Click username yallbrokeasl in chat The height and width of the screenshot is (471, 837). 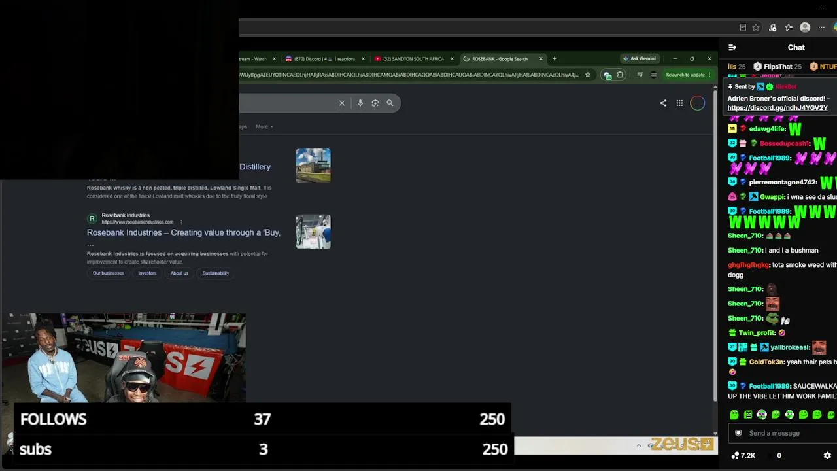click(x=790, y=347)
